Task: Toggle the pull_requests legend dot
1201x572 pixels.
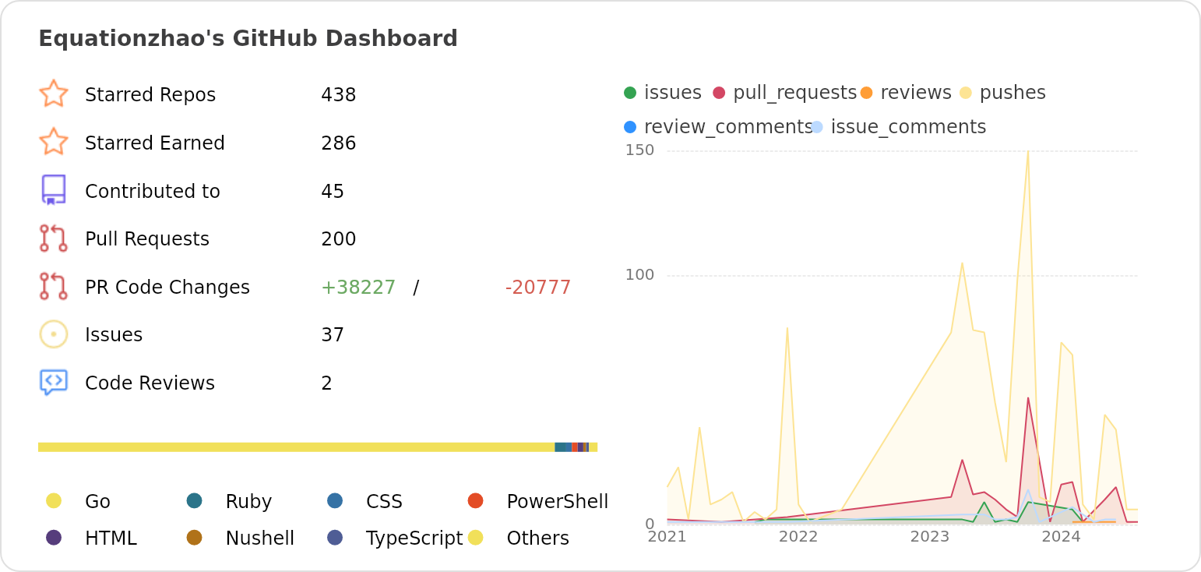Action: click(x=719, y=93)
